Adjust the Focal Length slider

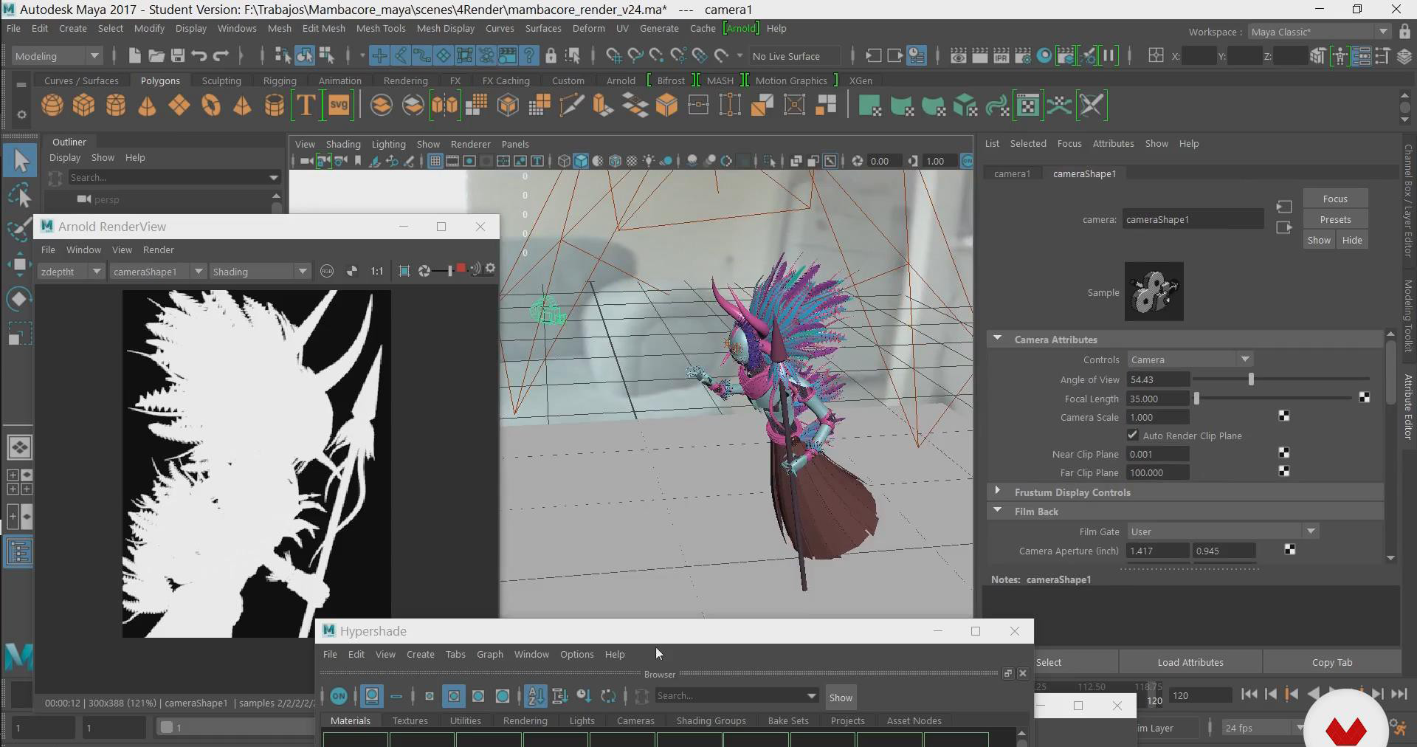pos(1196,399)
